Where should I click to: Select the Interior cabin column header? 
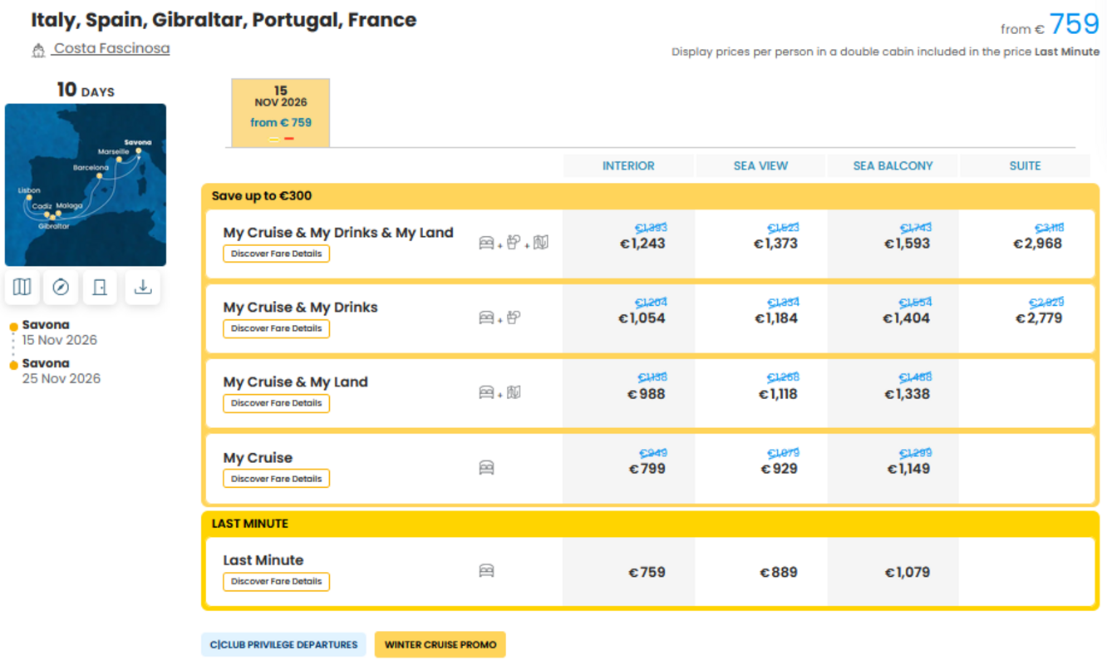(628, 165)
